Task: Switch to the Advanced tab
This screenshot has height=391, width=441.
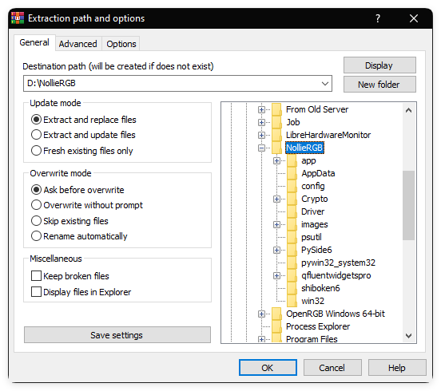Action: pyautogui.click(x=78, y=44)
